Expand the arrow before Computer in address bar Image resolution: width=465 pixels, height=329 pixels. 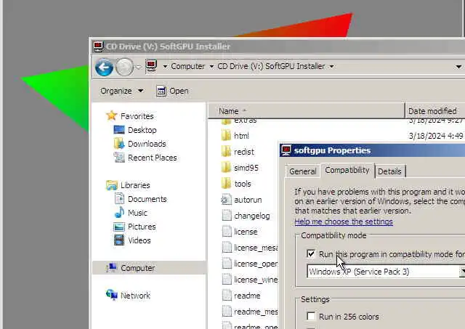[x=165, y=66]
